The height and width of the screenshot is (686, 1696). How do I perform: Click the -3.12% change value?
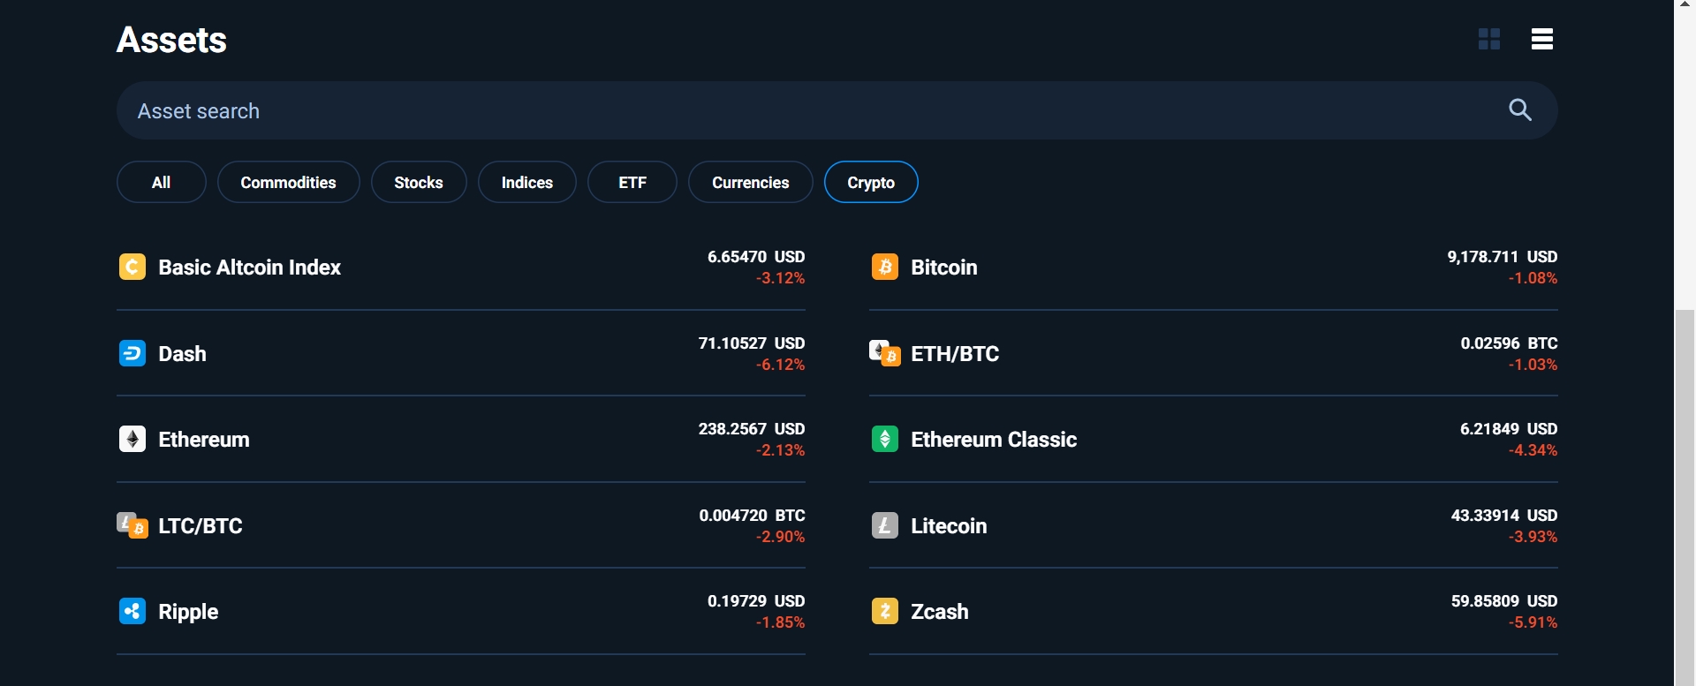pyautogui.click(x=781, y=278)
